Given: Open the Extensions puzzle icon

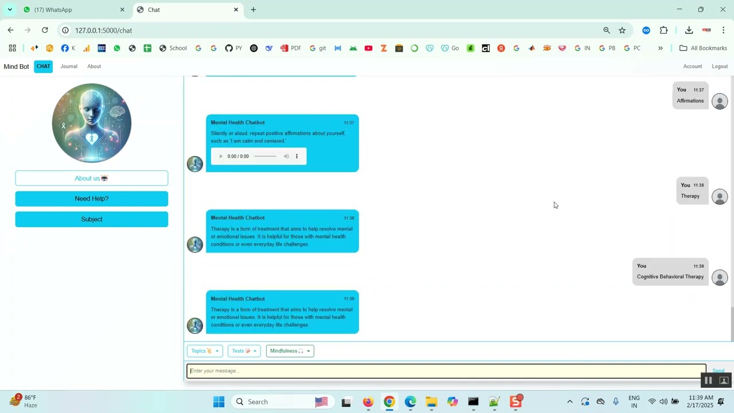Looking at the screenshot, I should pyautogui.click(x=664, y=30).
